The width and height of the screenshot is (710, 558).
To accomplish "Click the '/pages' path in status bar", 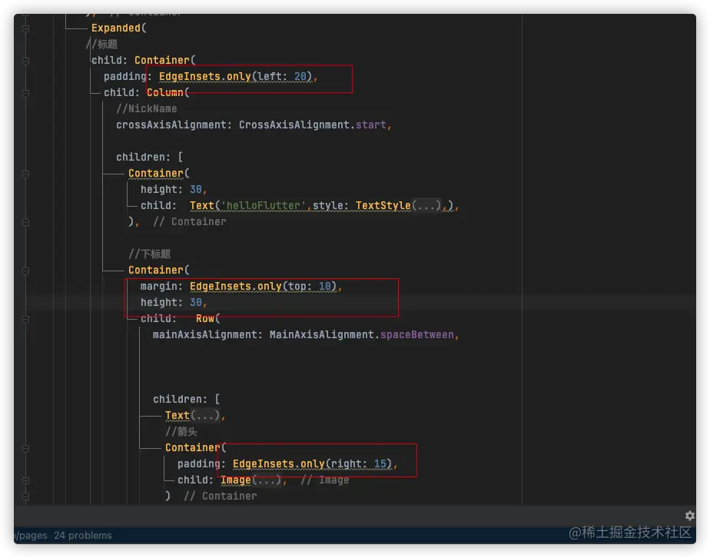I will click(x=32, y=536).
